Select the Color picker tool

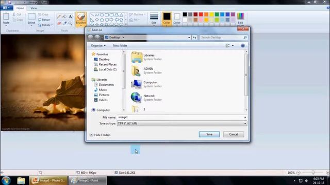pyautogui.click(x=64, y=23)
